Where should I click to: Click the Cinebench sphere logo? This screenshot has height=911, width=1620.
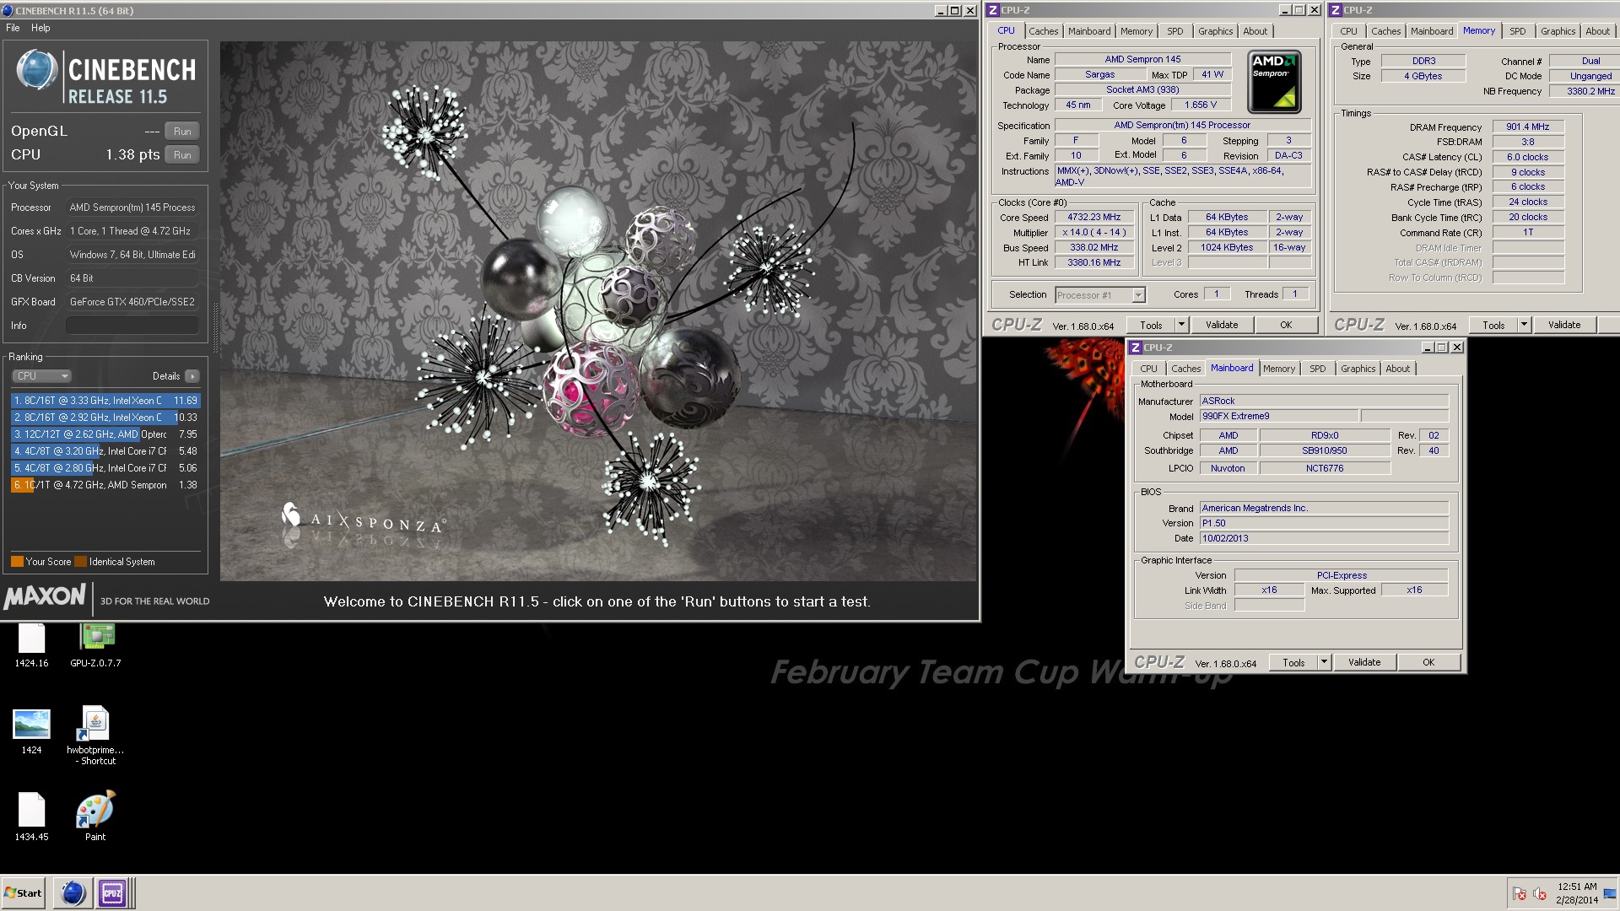(36, 69)
